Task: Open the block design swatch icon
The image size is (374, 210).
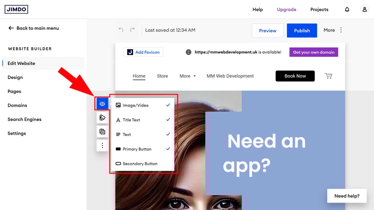Action: pos(102,118)
